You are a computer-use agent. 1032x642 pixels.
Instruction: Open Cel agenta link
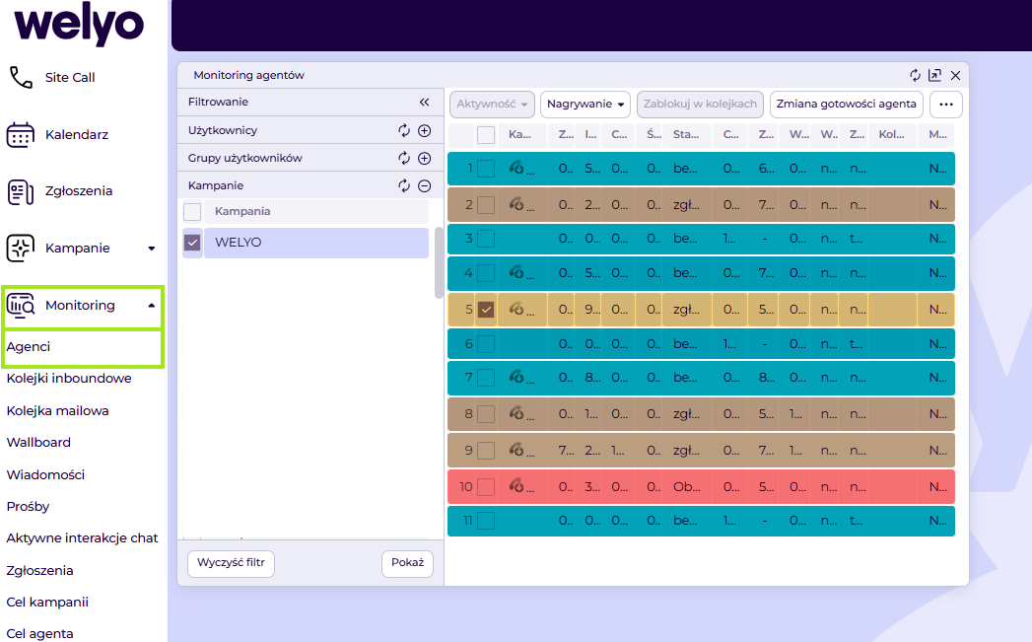[x=39, y=633]
